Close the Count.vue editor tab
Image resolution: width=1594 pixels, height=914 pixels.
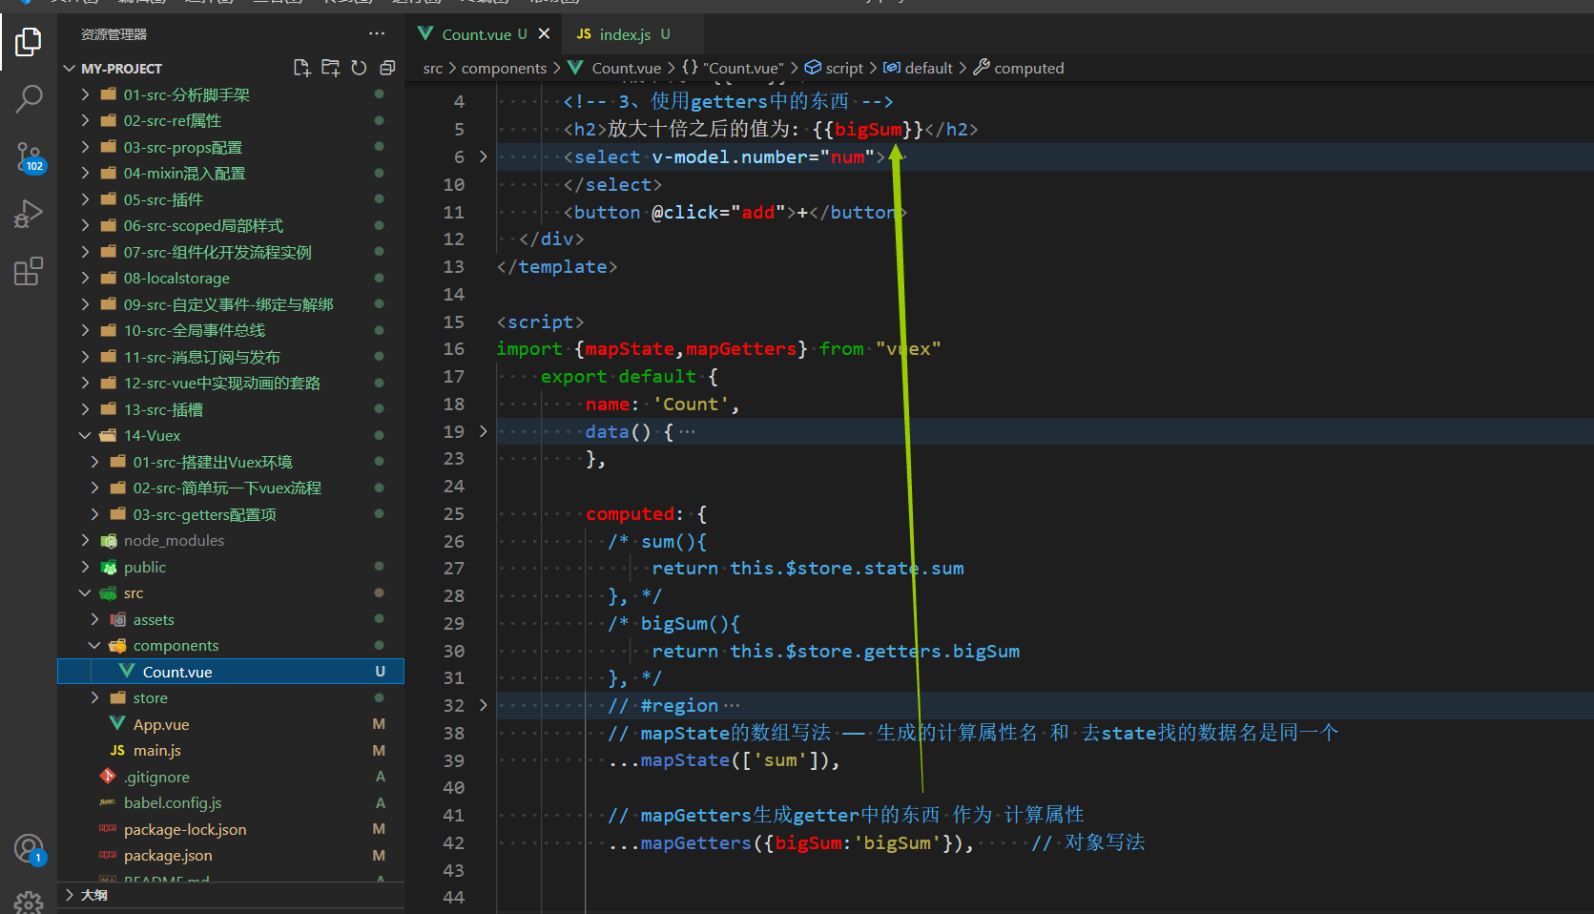tap(544, 33)
